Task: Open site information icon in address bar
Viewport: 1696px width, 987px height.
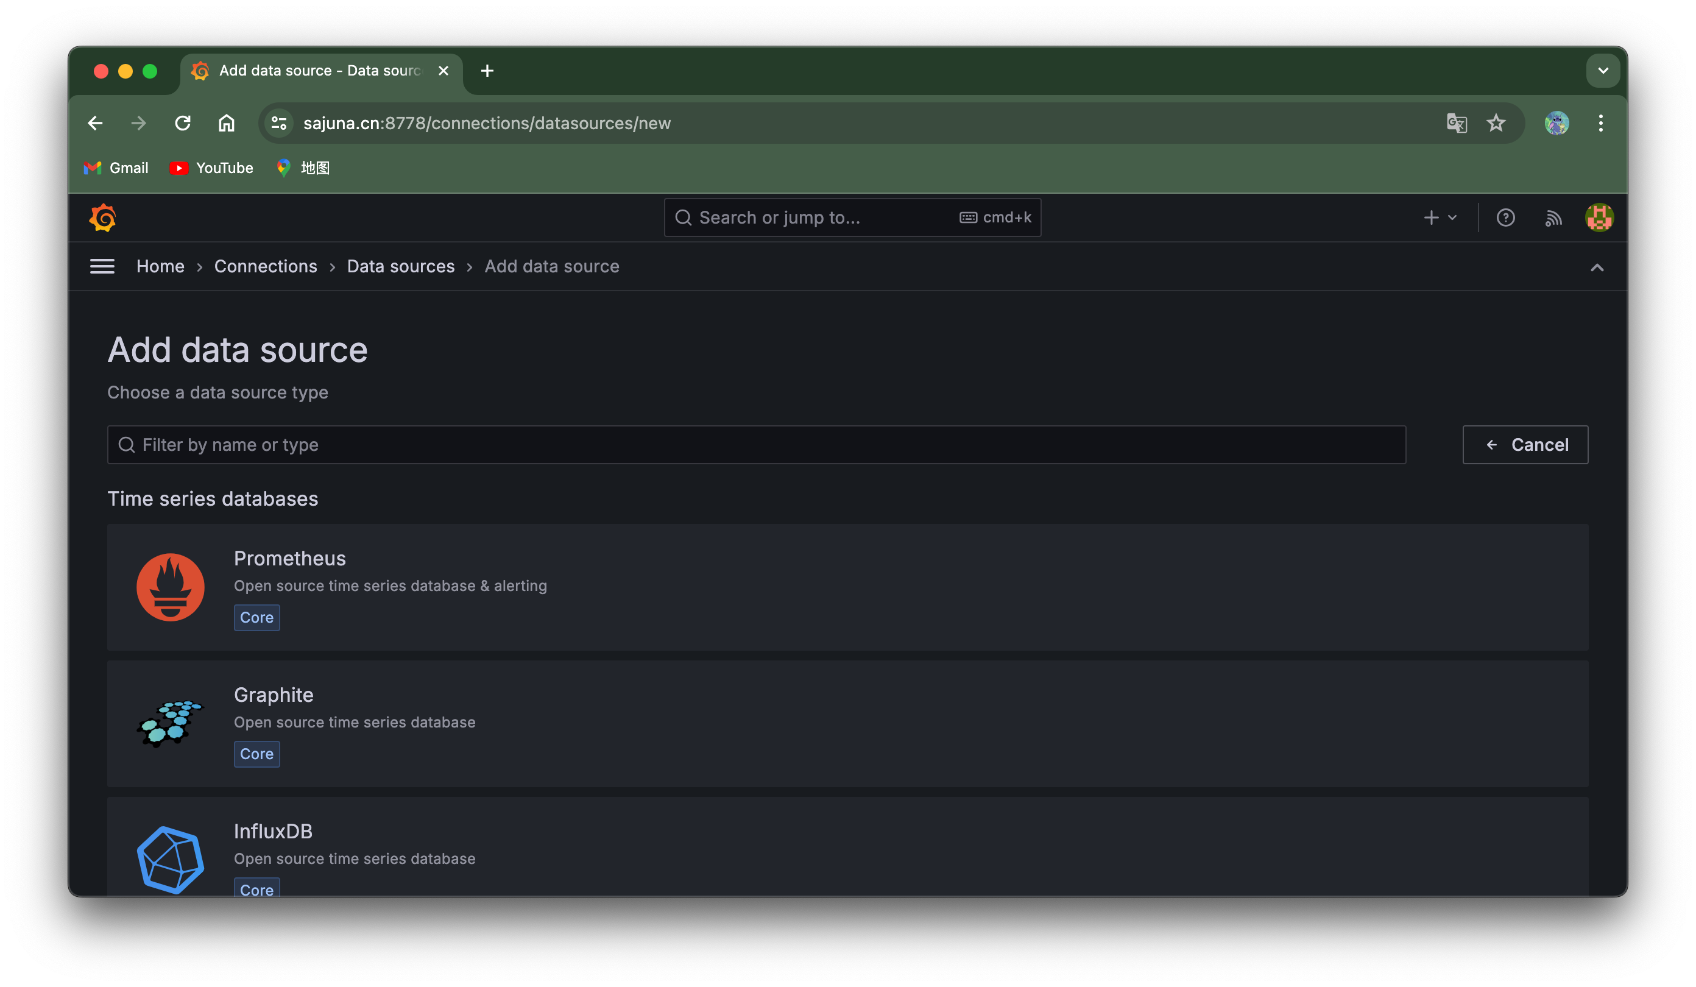Action: 278,123
